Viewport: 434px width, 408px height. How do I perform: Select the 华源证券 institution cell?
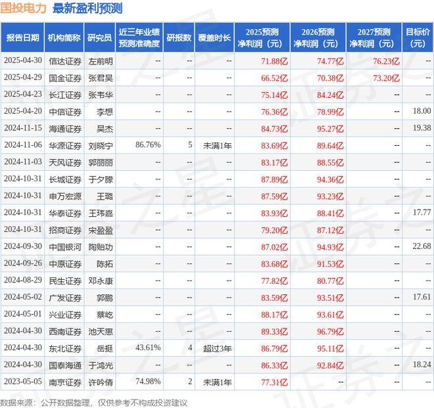coord(65,145)
